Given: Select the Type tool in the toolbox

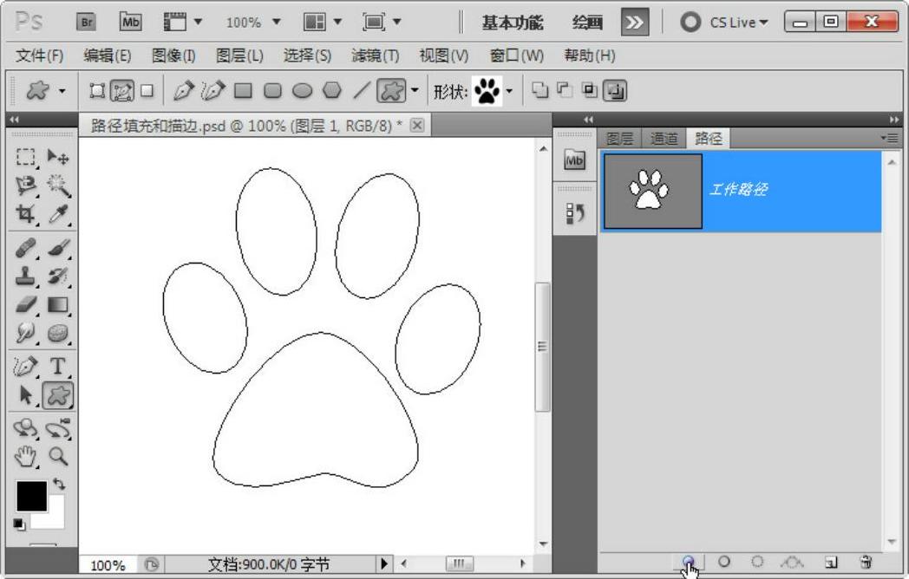Looking at the screenshot, I should click(x=58, y=367).
